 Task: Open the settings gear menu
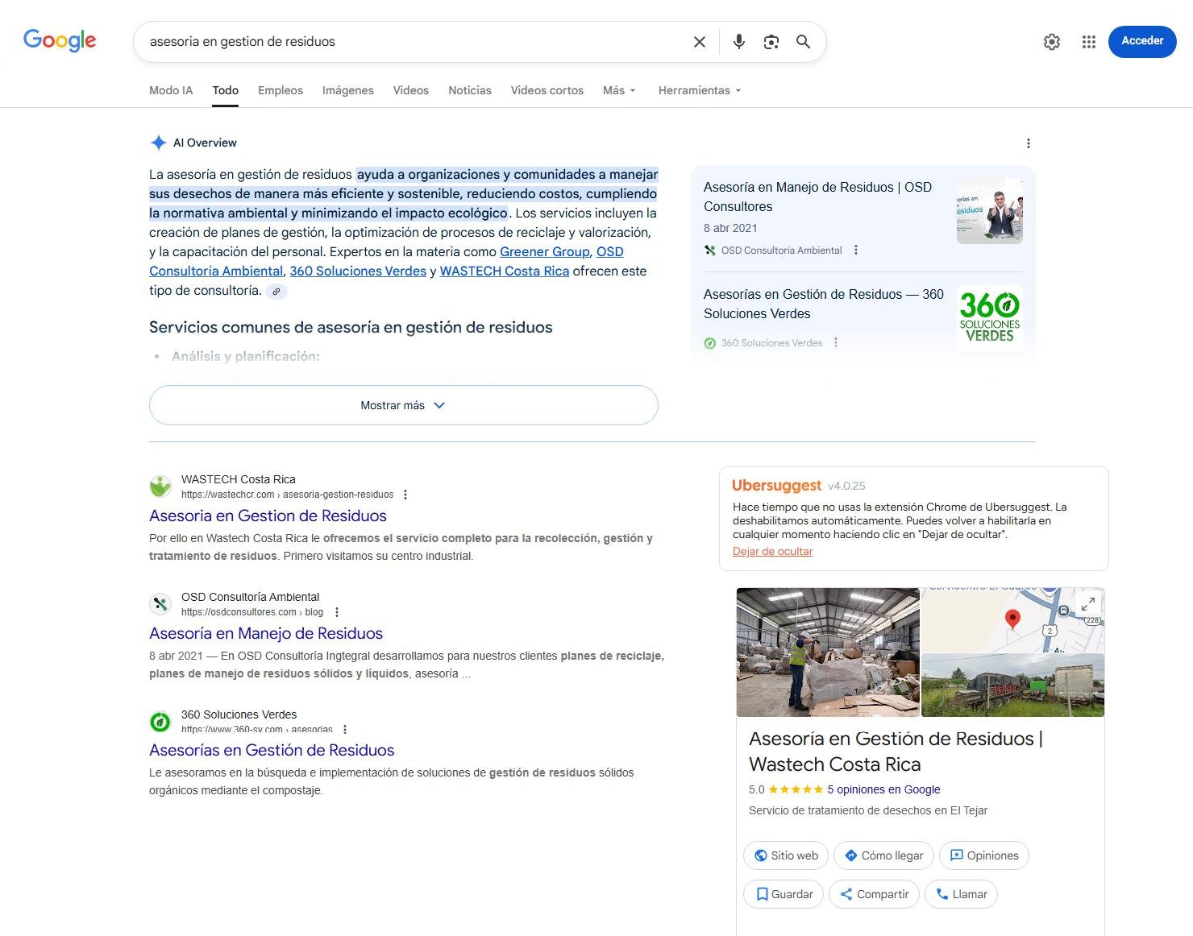[x=1052, y=42]
